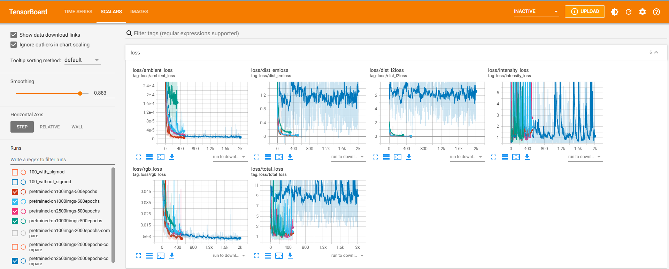669x269 pixels.
Task: Set horizontal axis to STEP
Action: [22, 127]
